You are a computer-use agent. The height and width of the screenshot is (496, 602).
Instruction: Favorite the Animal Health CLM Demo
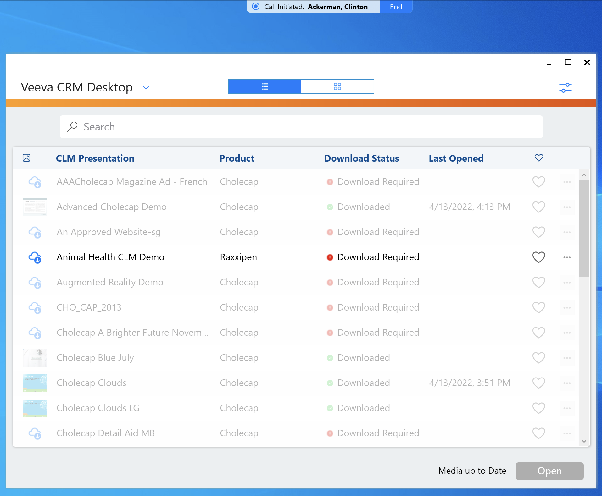(x=538, y=257)
